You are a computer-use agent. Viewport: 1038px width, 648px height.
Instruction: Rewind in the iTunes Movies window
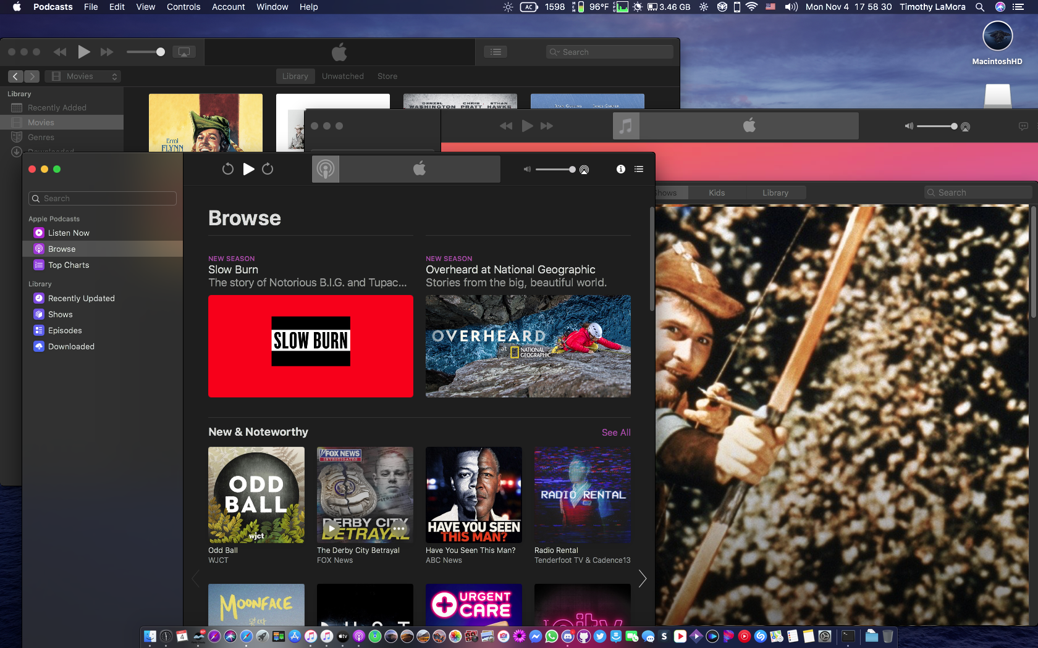coord(60,52)
